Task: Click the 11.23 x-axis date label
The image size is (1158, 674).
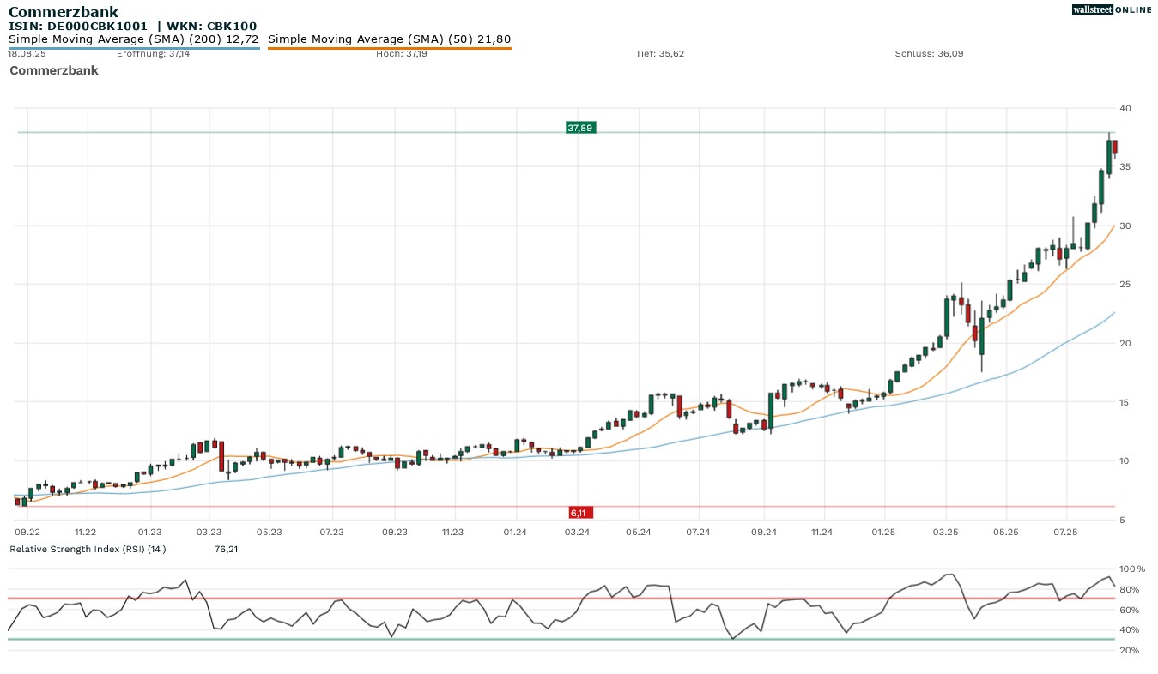Action: tap(452, 533)
